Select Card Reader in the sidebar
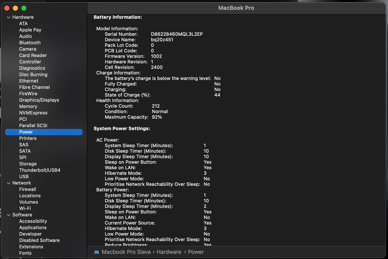The width and height of the screenshot is (388, 259). coord(33,55)
